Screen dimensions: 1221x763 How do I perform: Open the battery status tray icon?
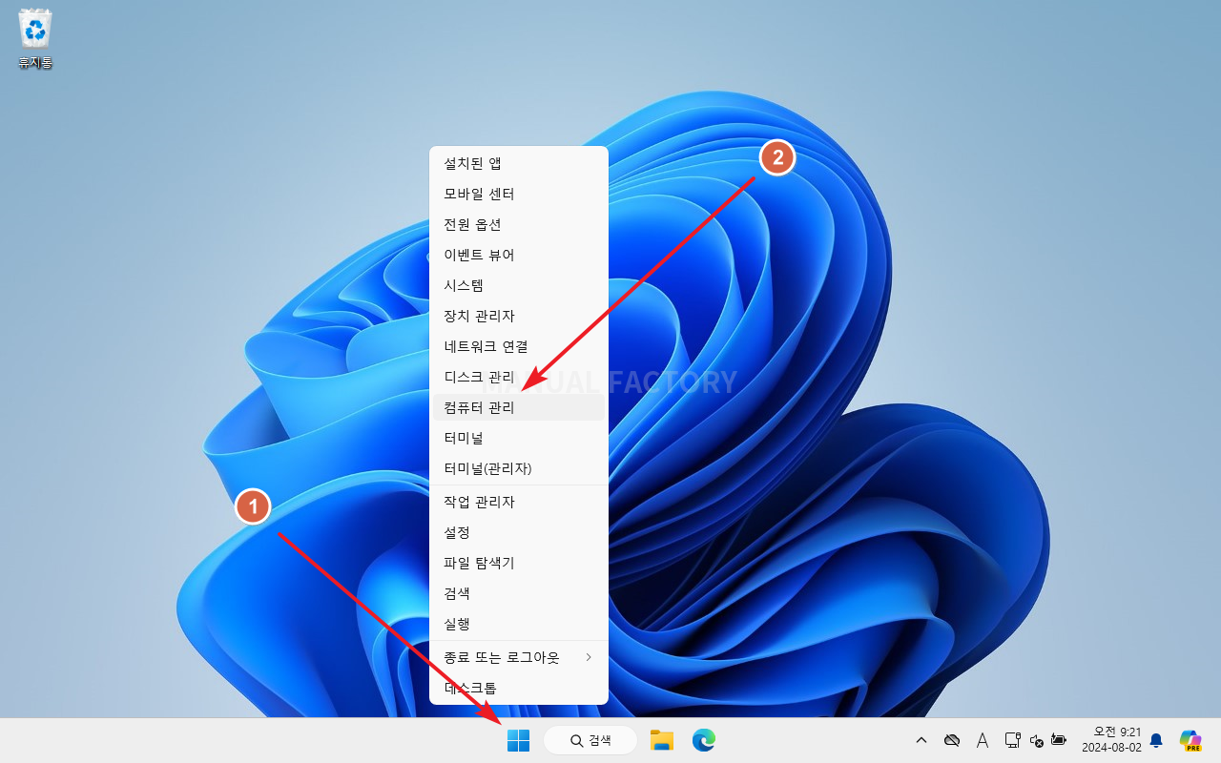point(1059,740)
